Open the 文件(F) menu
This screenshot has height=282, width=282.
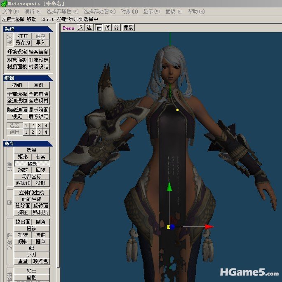click(x=11, y=12)
